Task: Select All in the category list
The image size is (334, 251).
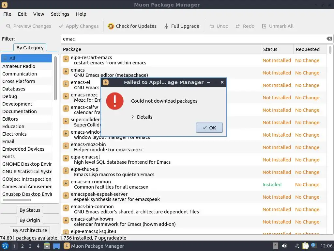Action: click(x=26, y=58)
